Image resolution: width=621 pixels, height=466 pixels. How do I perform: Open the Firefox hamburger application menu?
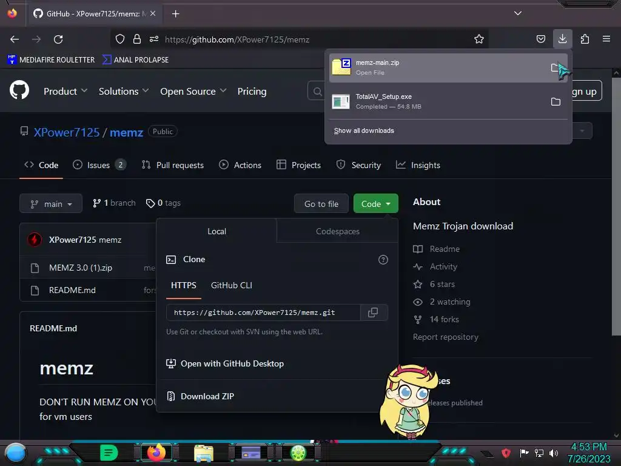(606, 39)
